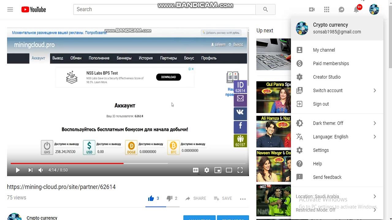
Task: Skip to the next video
Action: tap(30, 170)
